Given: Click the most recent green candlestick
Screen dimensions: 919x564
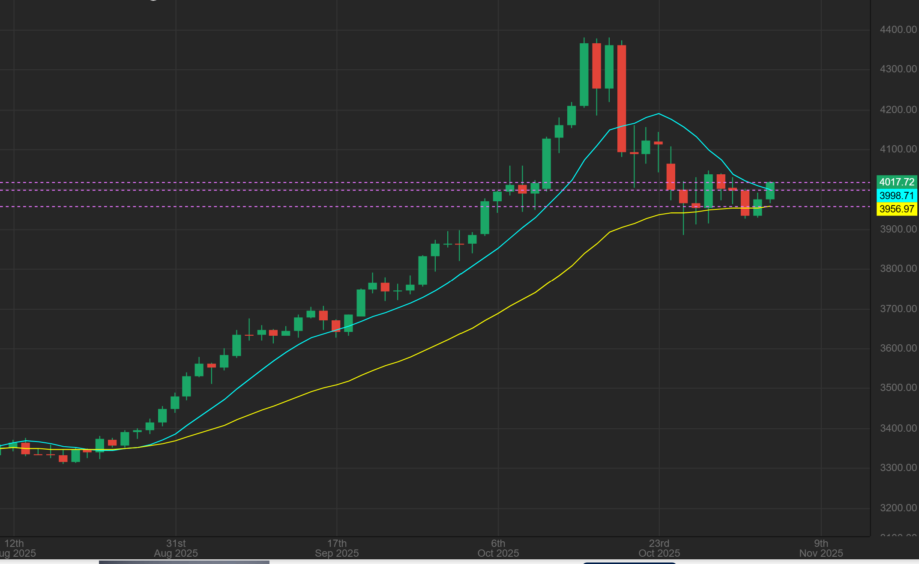Looking at the screenshot, I should (x=770, y=191).
